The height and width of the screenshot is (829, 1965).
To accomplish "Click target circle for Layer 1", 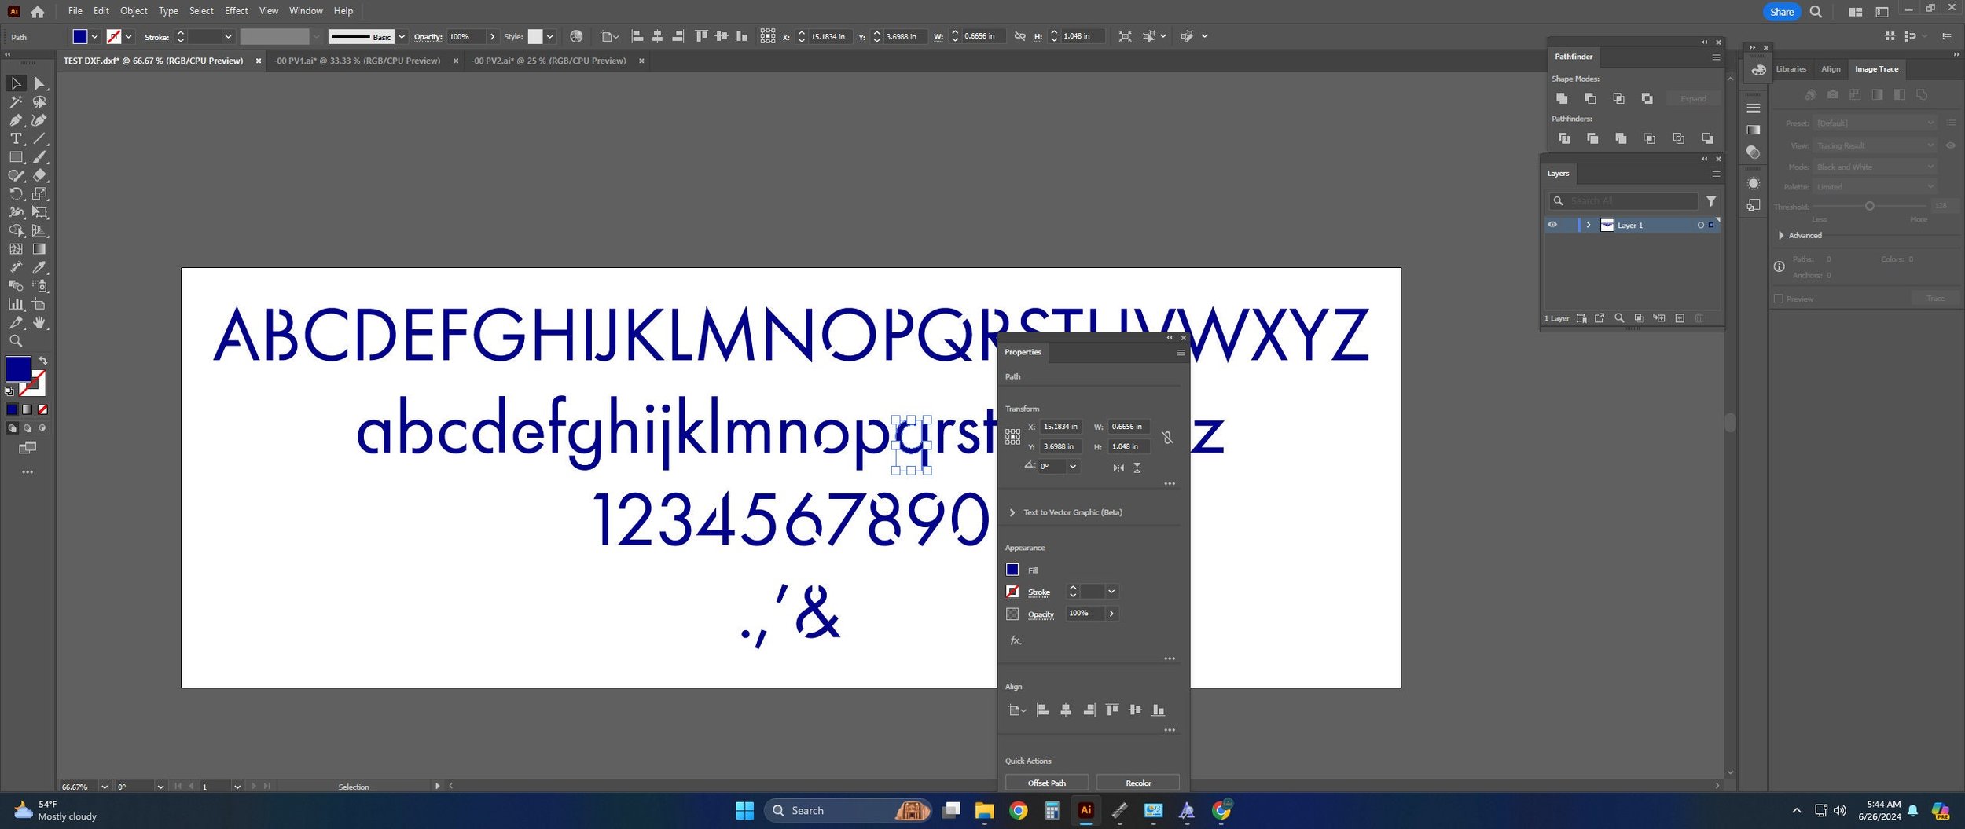I will 1700,226.
